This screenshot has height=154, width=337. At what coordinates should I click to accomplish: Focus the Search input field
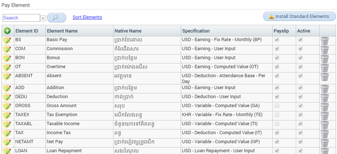pyautogui.click(x=21, y=18)
